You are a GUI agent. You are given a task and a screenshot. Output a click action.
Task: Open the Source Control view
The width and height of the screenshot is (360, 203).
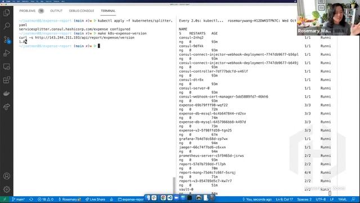[x=7, y=40]
